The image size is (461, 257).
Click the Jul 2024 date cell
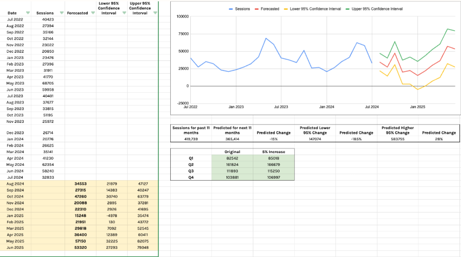click(x=15, y=177)
